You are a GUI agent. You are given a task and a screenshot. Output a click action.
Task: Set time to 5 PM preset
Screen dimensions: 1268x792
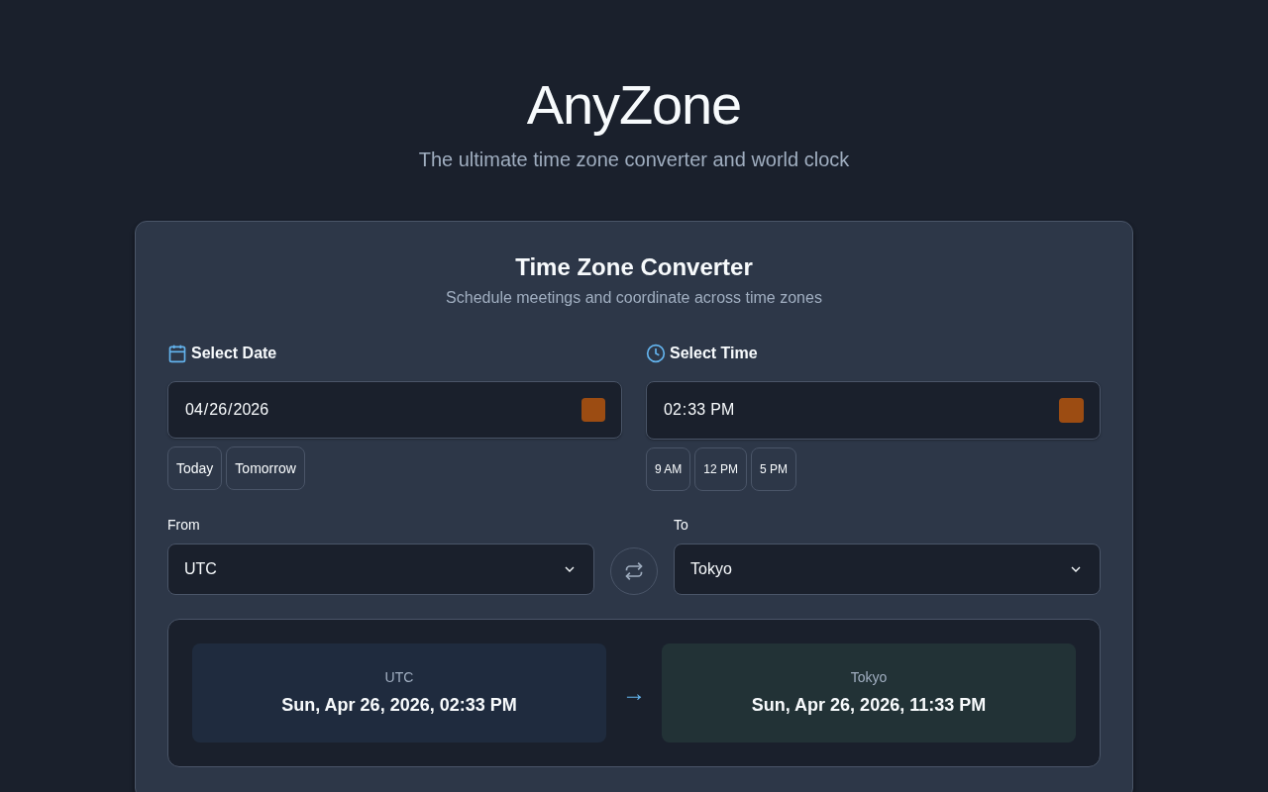click(x=774, y=469)
